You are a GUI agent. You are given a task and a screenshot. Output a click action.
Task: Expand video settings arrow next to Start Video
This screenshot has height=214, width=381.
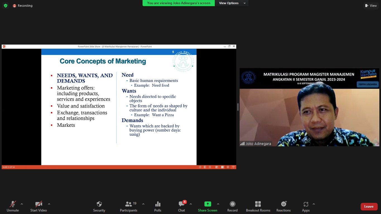[49, 204]
